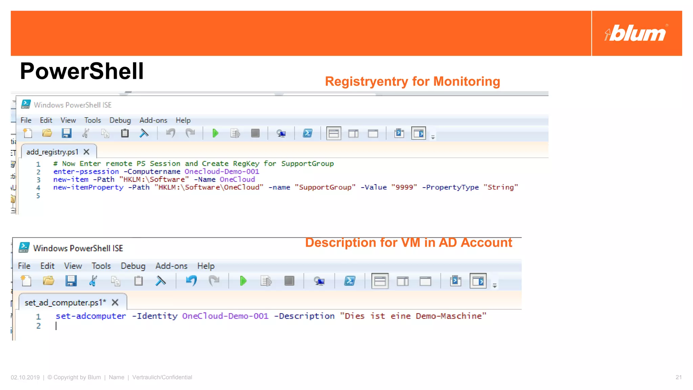693x390 pixels.
Task: Run script with green arrow, upper ISE
Action: (x=215, y=133)
